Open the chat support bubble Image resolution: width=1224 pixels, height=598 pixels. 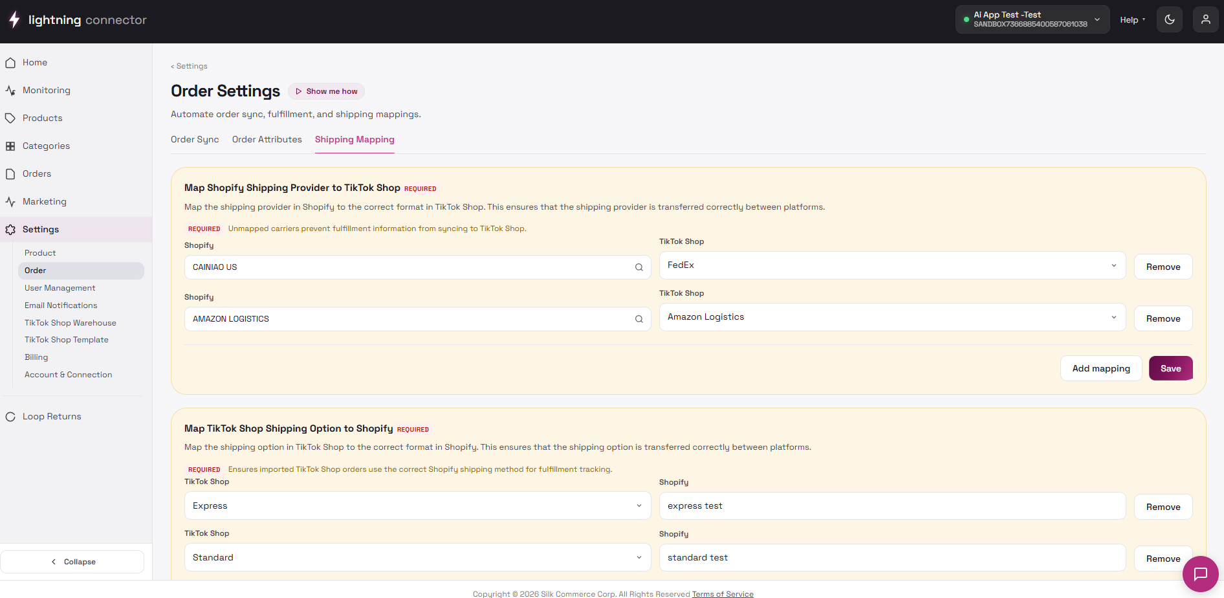(x=1201, y=574)
